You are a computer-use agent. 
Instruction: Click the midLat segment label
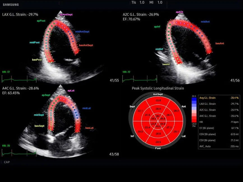(x=87, y=108)
